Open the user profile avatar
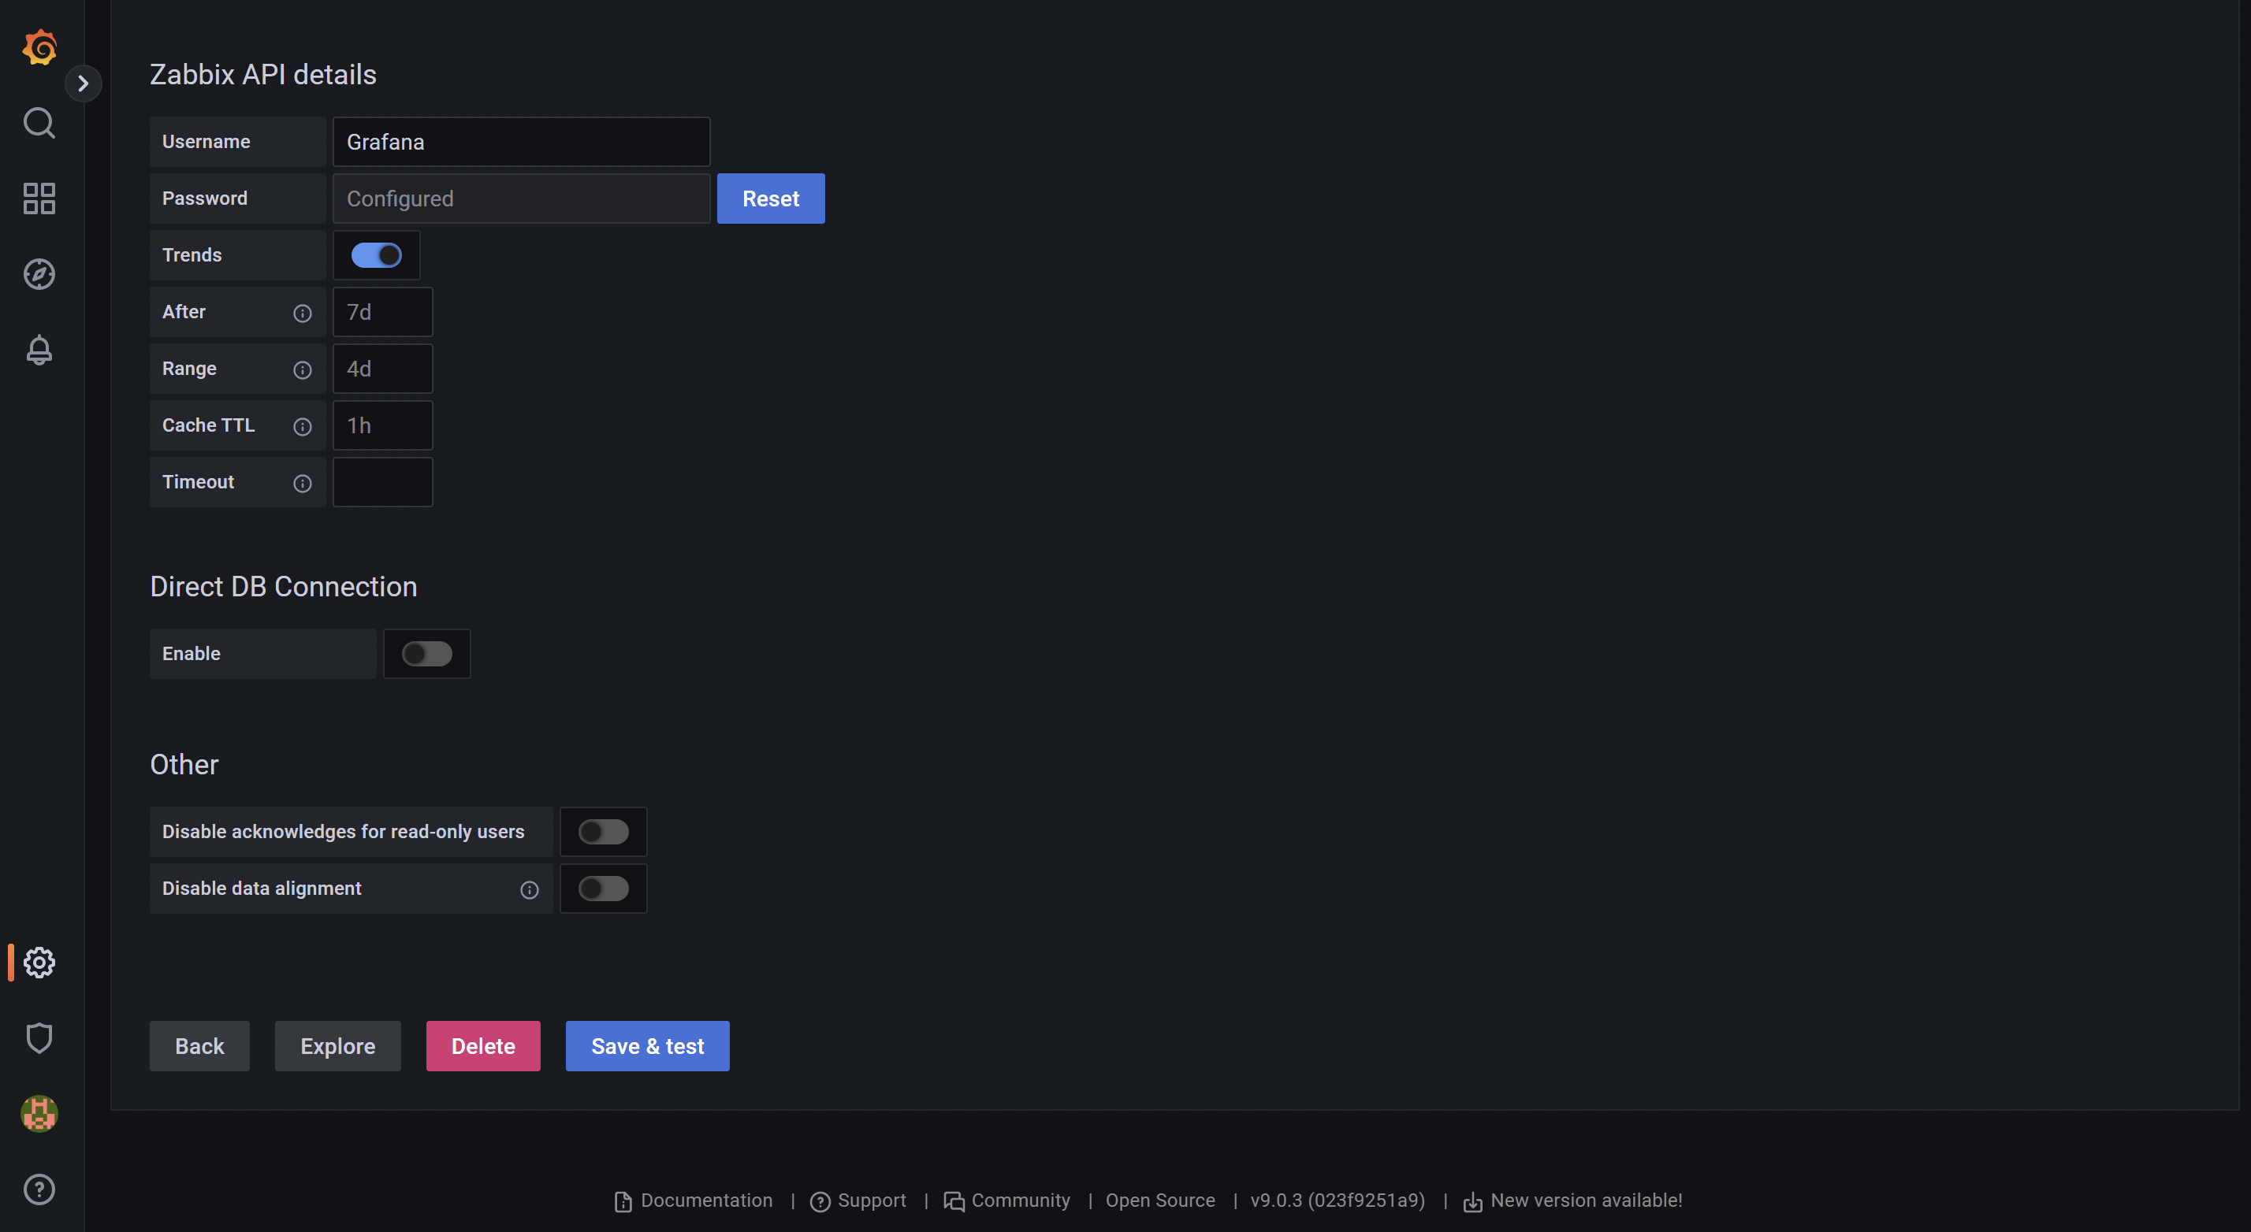 point(39,1112)
